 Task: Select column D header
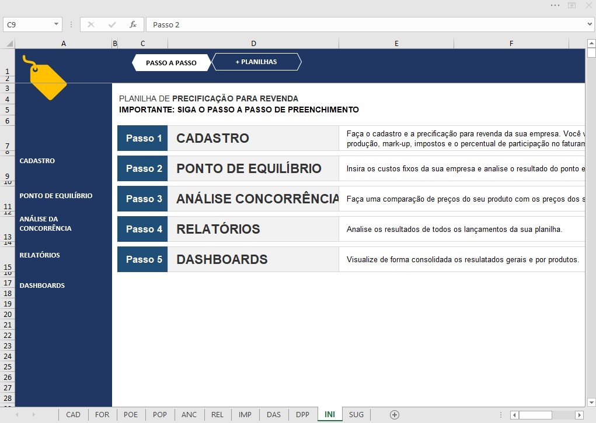click(253, 44)
